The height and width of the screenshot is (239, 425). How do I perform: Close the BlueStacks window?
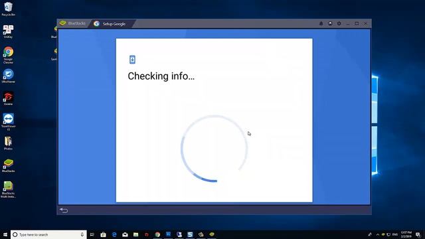pos(366,24)
